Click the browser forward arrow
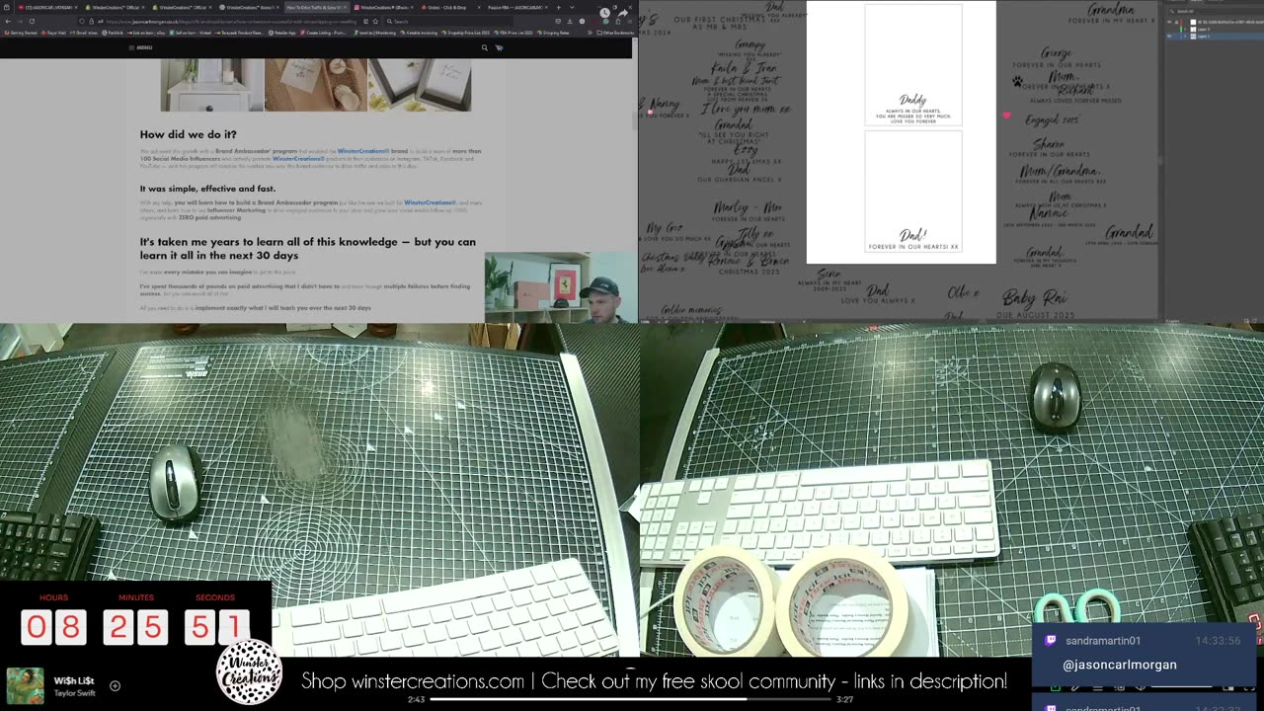 pos(20,21)
